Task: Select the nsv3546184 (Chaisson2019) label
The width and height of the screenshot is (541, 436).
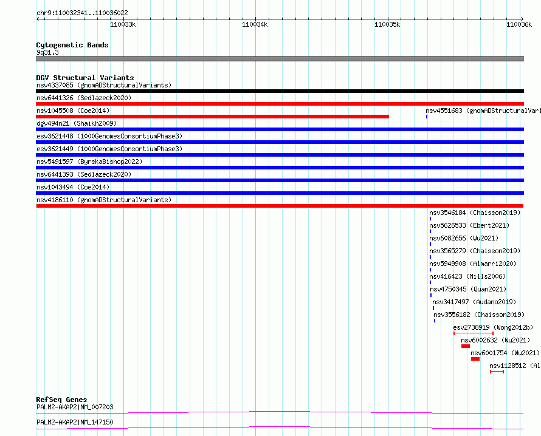Action: (475, 213)
